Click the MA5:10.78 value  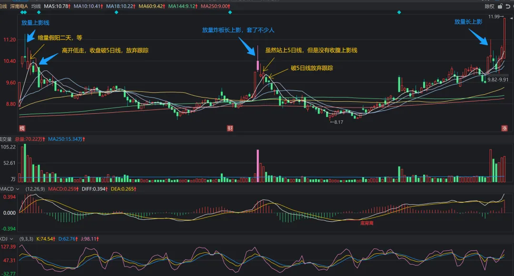57,6
